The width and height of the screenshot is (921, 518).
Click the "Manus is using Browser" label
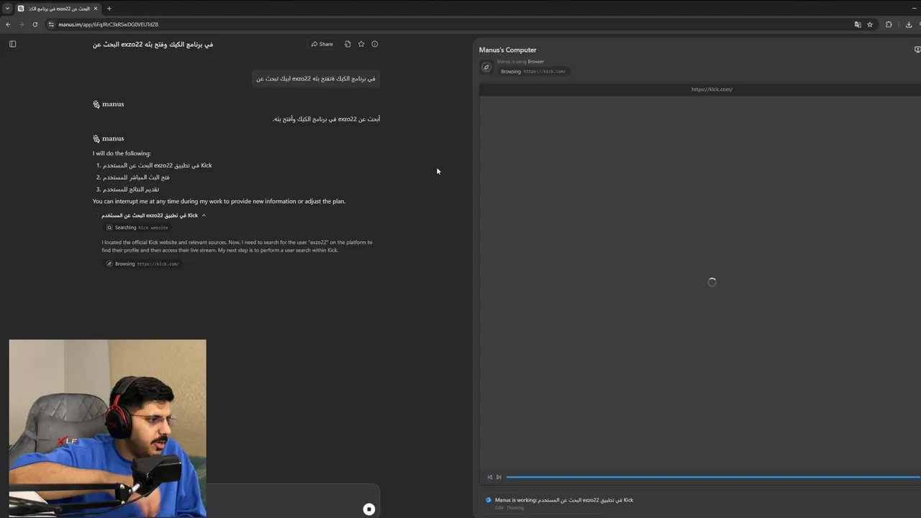pyautogui.click(x=520, y=62)
